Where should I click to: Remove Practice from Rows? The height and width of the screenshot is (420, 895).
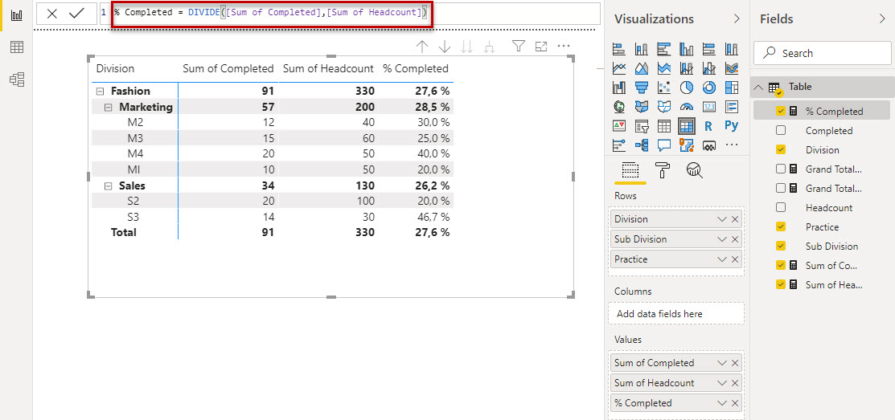coord(735,259)
